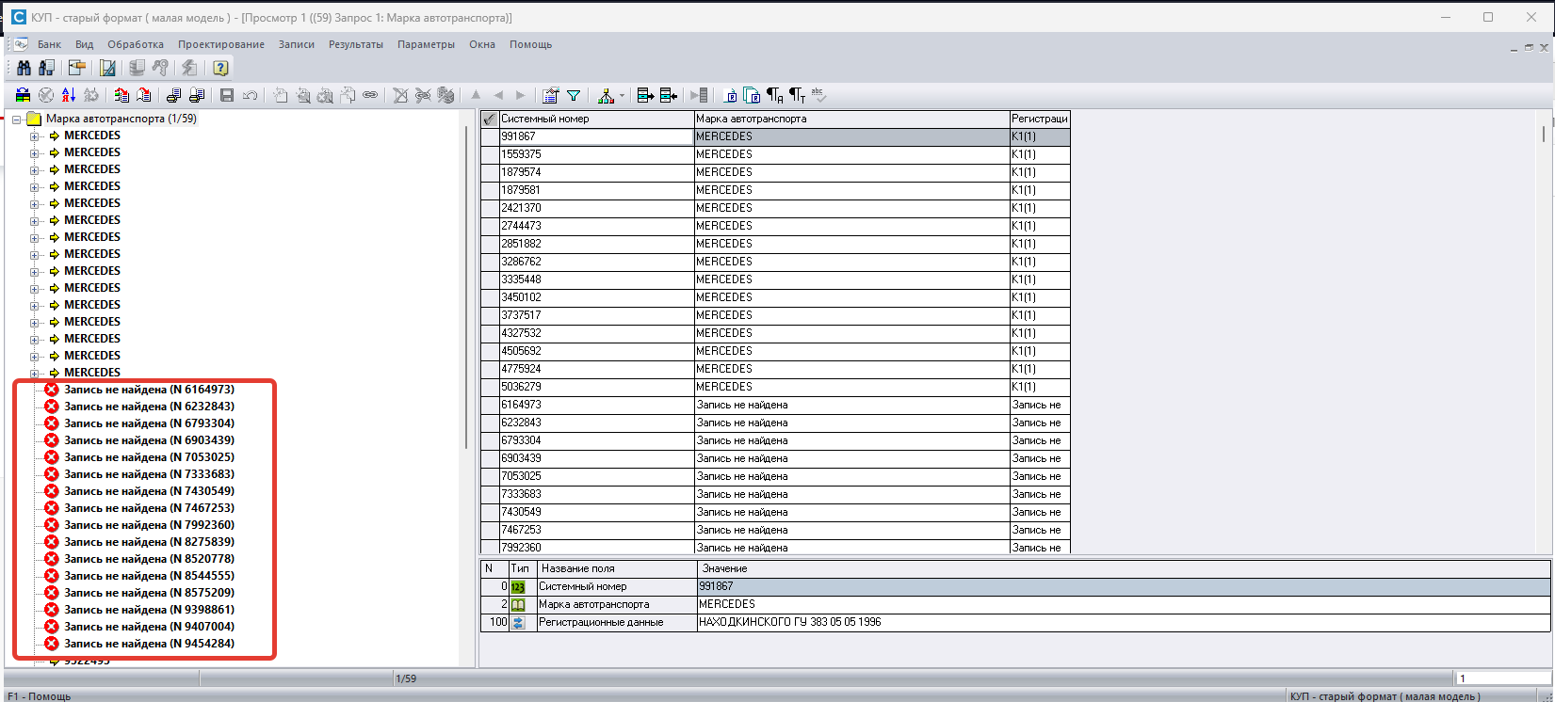Click the table's vertical scrollbar thumb

point(1544,134)
